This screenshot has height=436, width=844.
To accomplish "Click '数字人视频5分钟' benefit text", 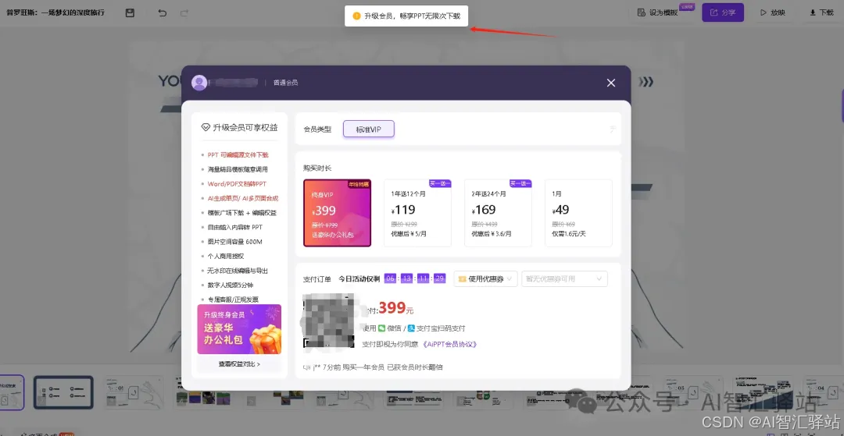I will click(x=231, y=285).
